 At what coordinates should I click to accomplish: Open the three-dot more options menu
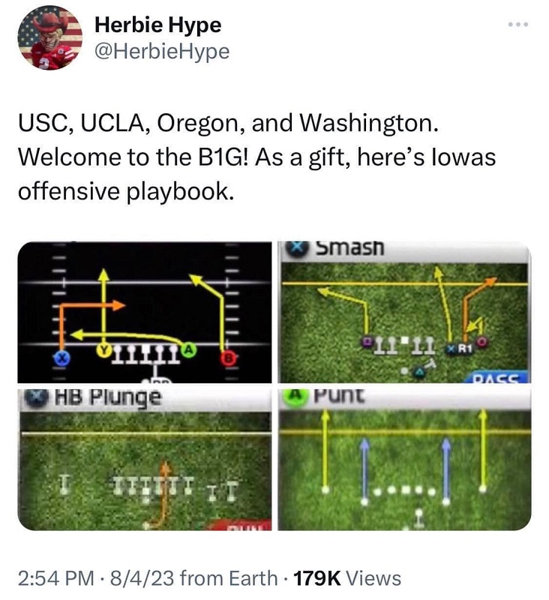[x=518, y=25]
